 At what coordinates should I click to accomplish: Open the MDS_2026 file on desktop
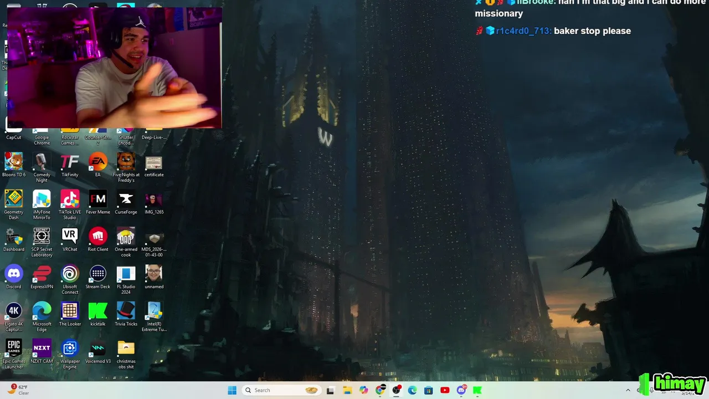click(154, 238)
